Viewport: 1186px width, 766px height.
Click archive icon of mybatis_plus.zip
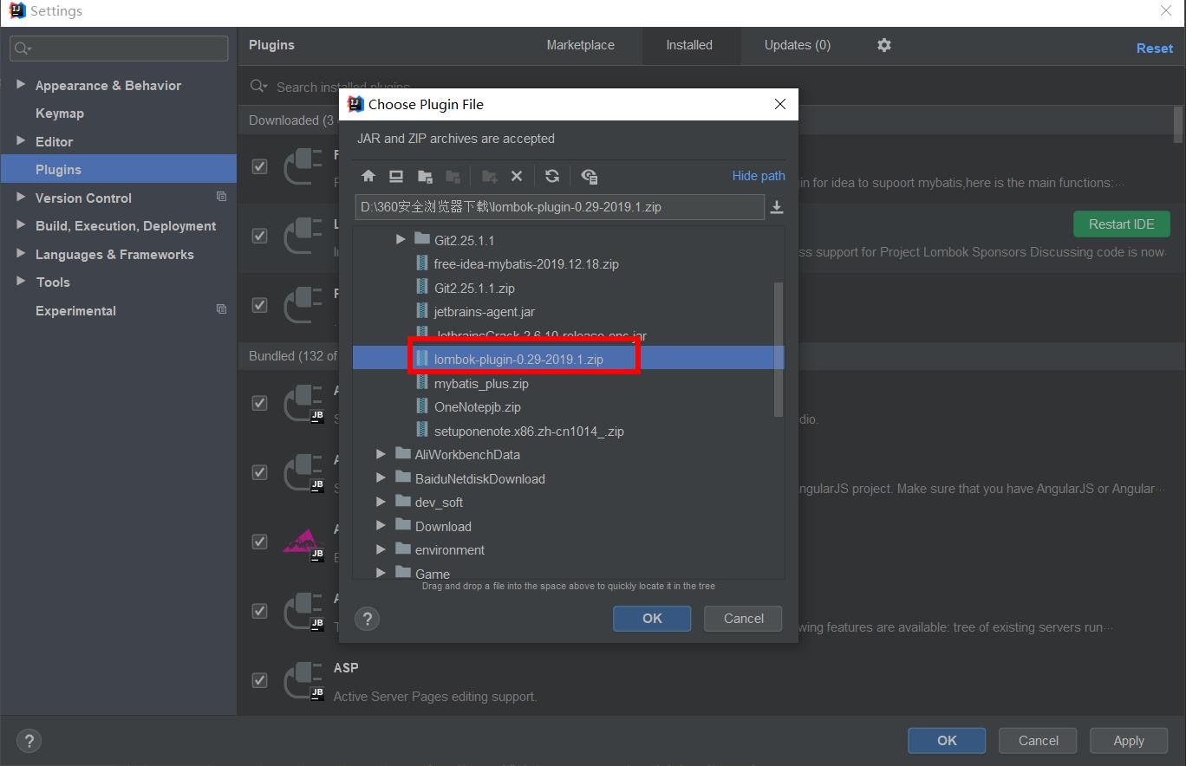click(422, 383)
